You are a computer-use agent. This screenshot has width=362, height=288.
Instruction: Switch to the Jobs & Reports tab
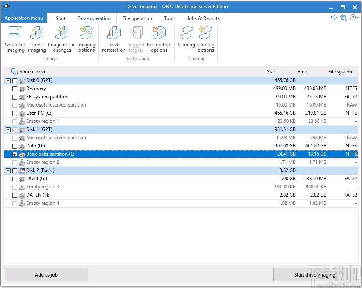(203, 18)
